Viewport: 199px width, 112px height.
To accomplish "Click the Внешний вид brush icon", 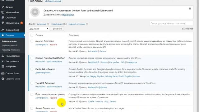I will click(3, 30).
